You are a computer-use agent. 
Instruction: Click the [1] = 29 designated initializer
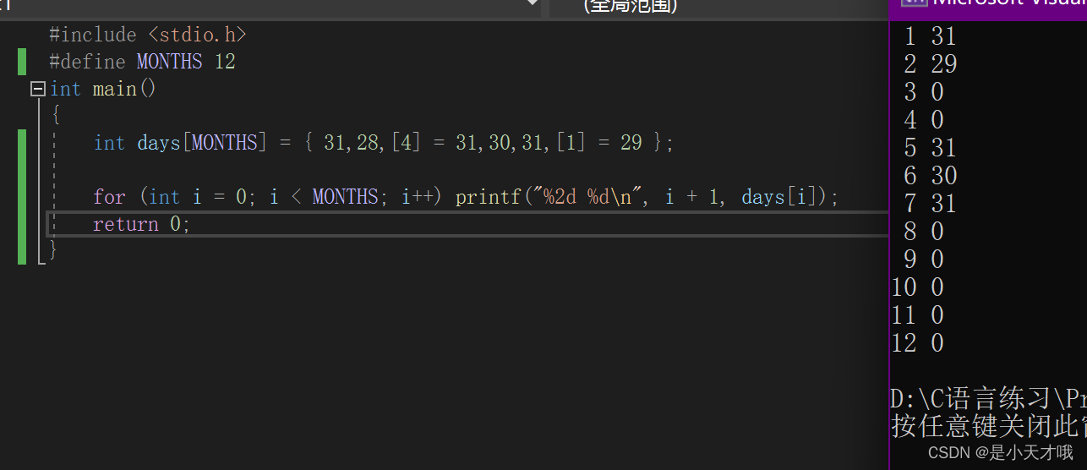pyautogui.click(x=598, y=143)
